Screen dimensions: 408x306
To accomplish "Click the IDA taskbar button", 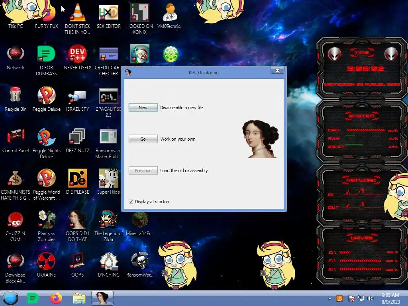I will (x=102, y=298).
